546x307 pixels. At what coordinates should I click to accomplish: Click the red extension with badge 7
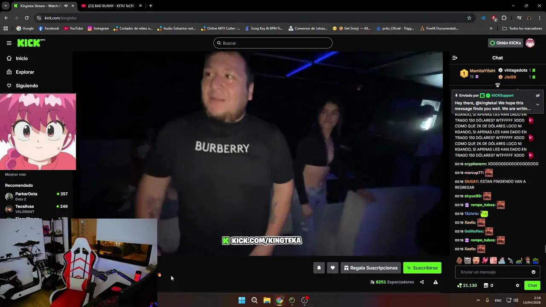[x=494, y=18]
